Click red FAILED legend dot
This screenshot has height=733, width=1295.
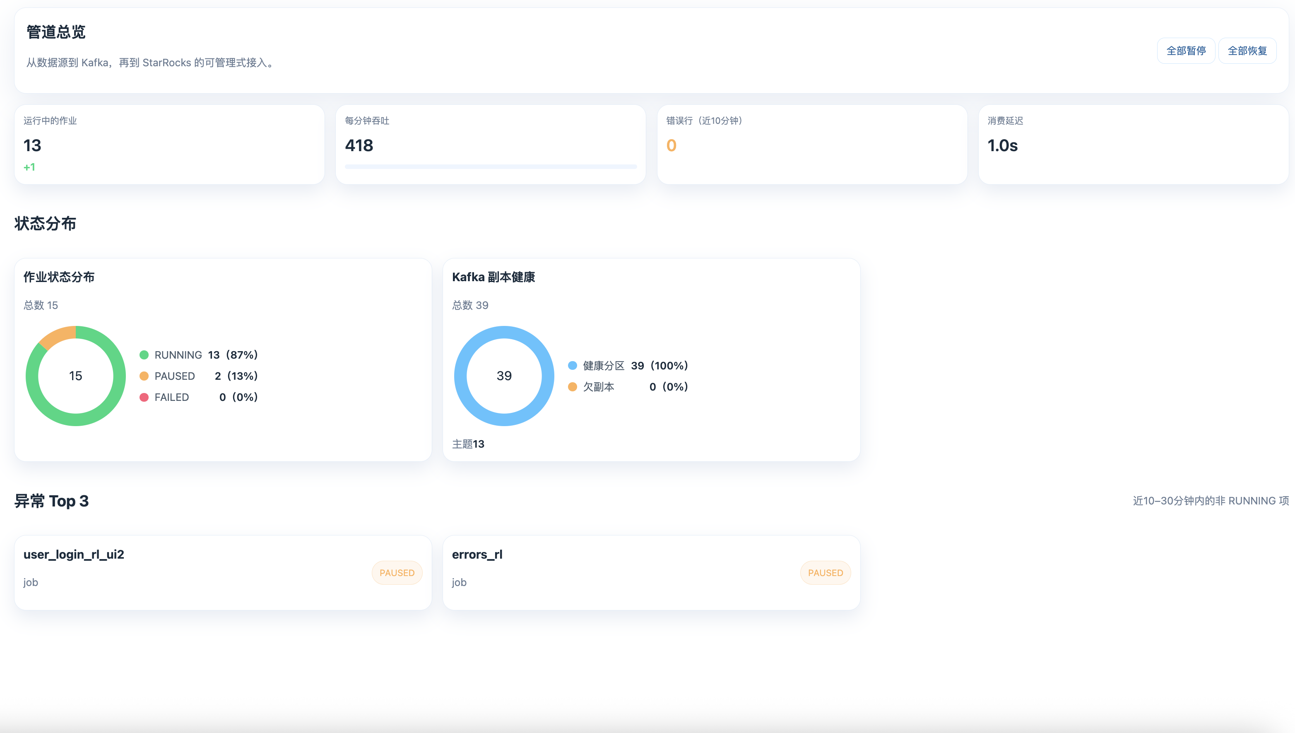[144, 397]
